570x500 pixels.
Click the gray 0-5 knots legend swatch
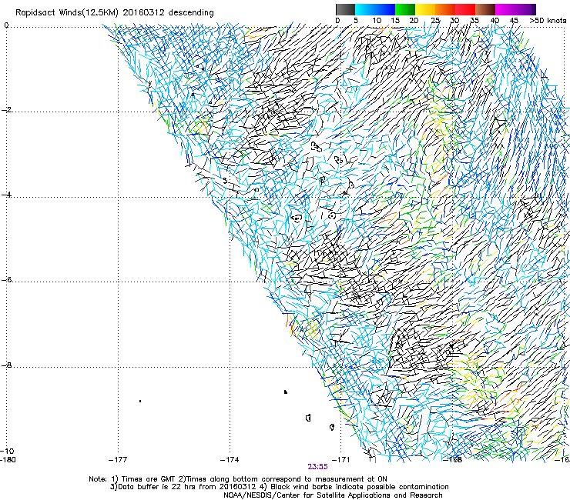click(345, 9)
